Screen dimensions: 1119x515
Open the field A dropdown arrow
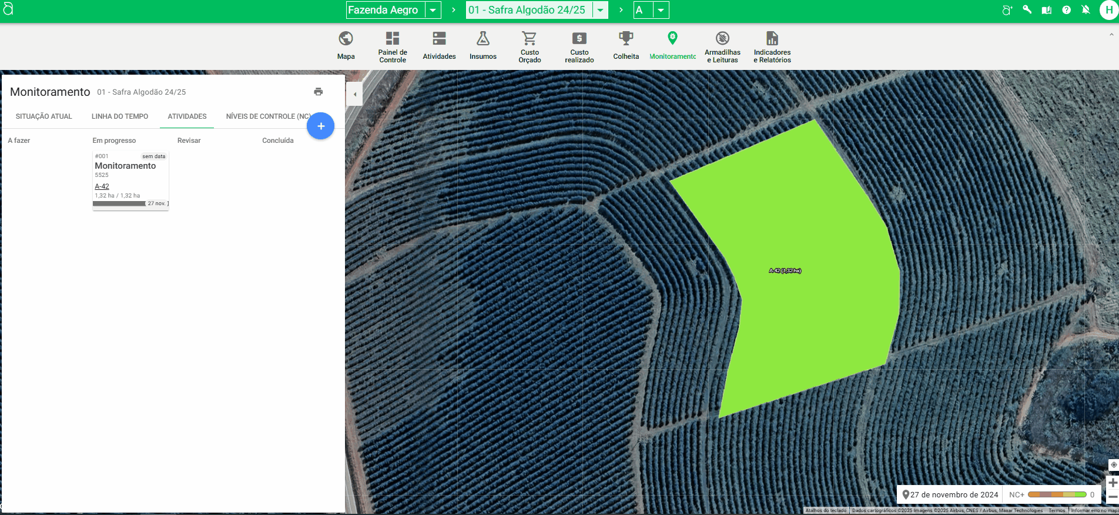[x=661, y=10]
